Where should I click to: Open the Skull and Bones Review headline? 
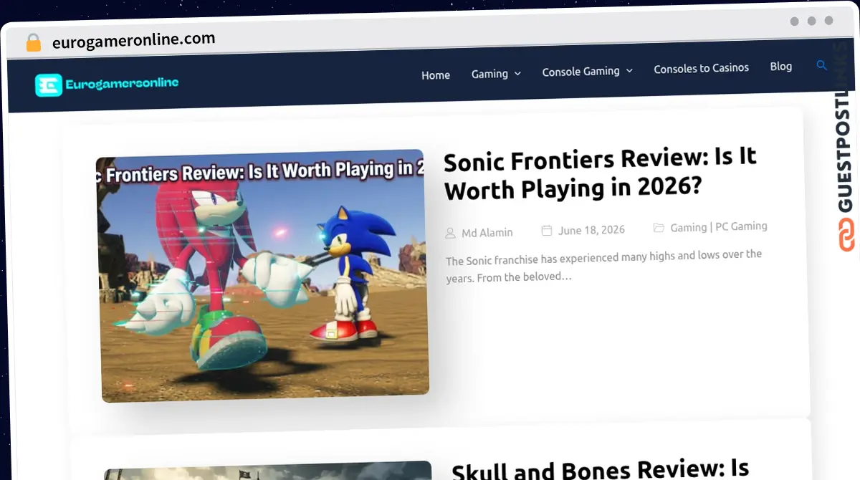(x=601, y=469)
